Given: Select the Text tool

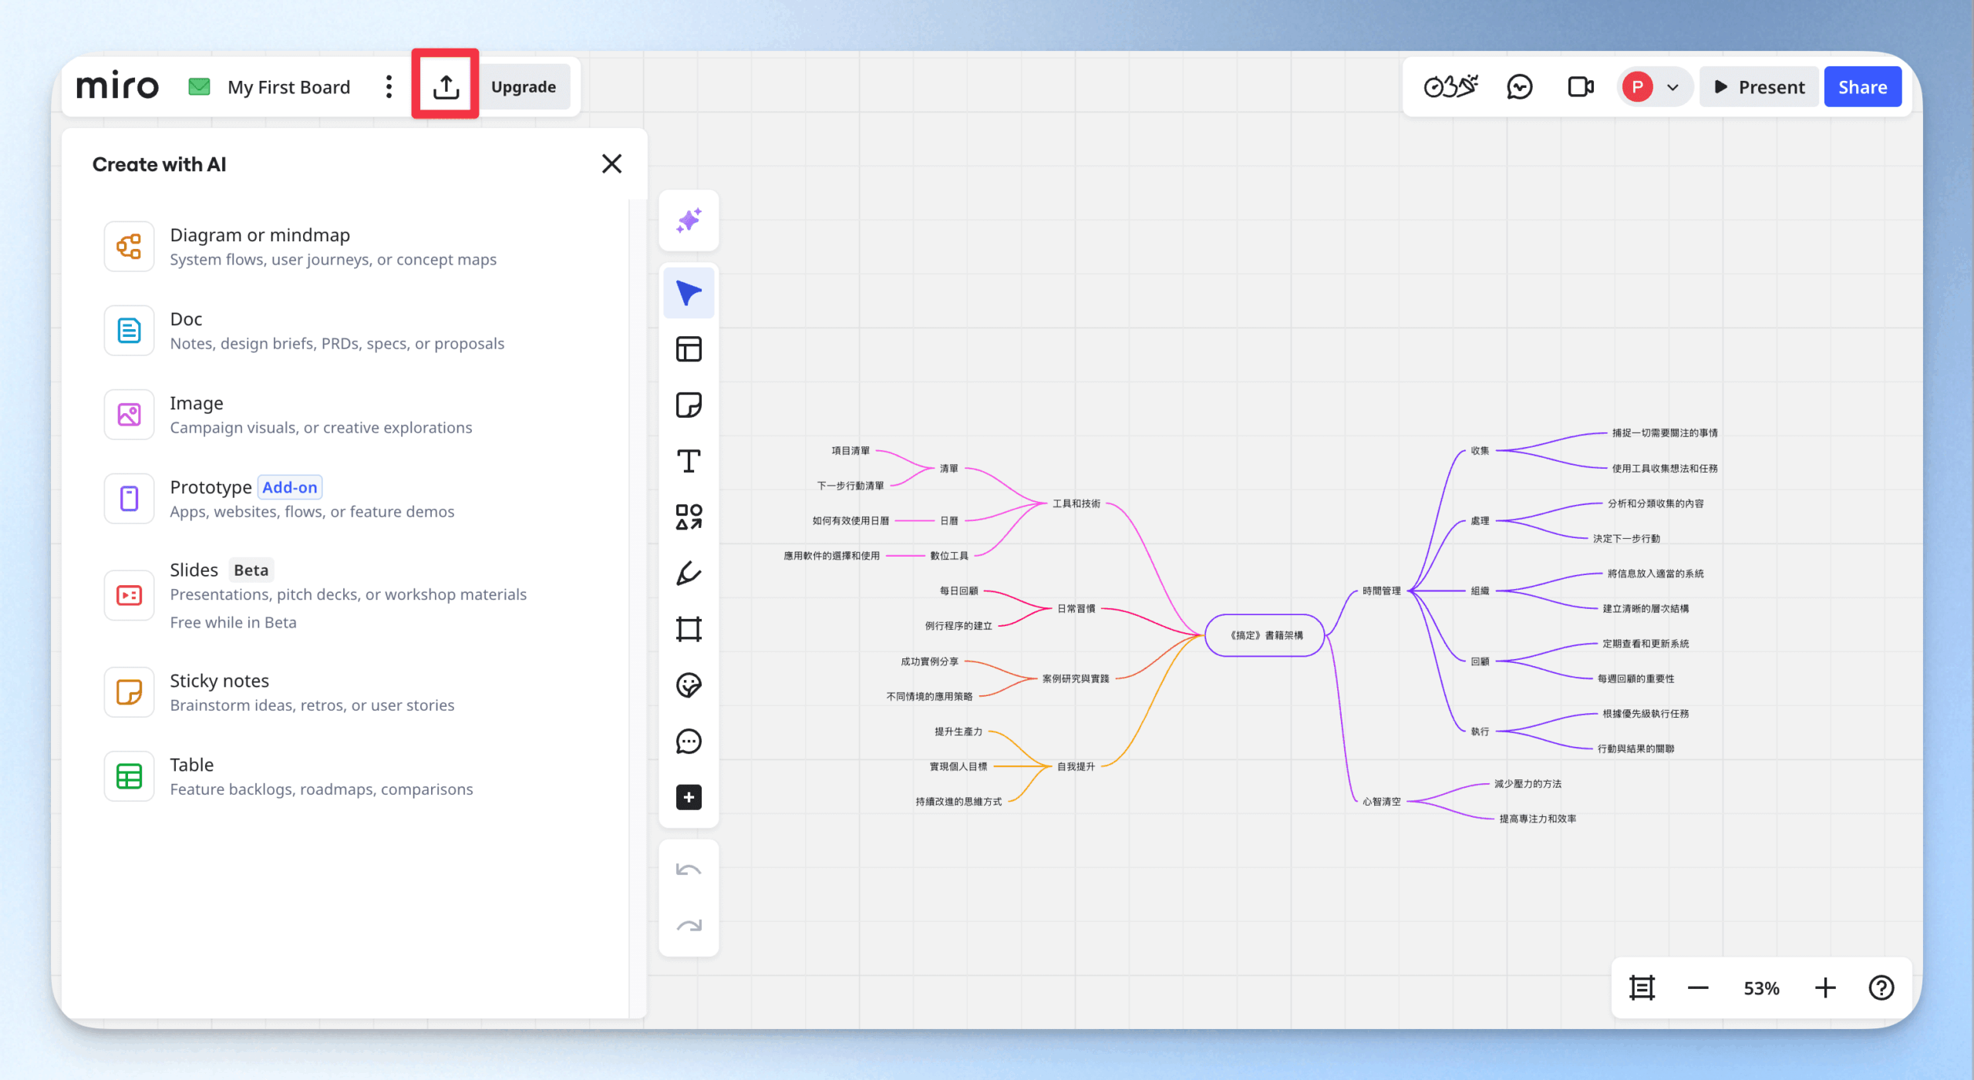Looking at the screenshot, I should (689, 461).
